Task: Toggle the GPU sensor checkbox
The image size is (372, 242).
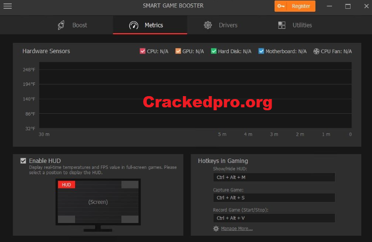Action: tap(178, 51)
